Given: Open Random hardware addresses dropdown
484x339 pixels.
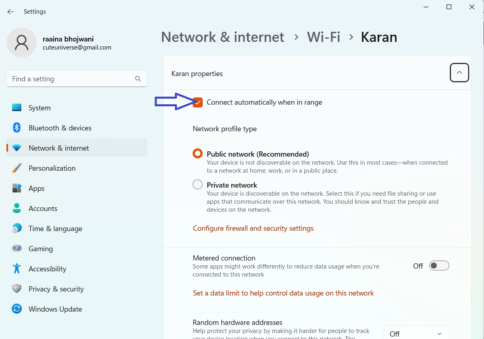Looking at the screenshot, I should pyautogui.click(x=416, y=333).
